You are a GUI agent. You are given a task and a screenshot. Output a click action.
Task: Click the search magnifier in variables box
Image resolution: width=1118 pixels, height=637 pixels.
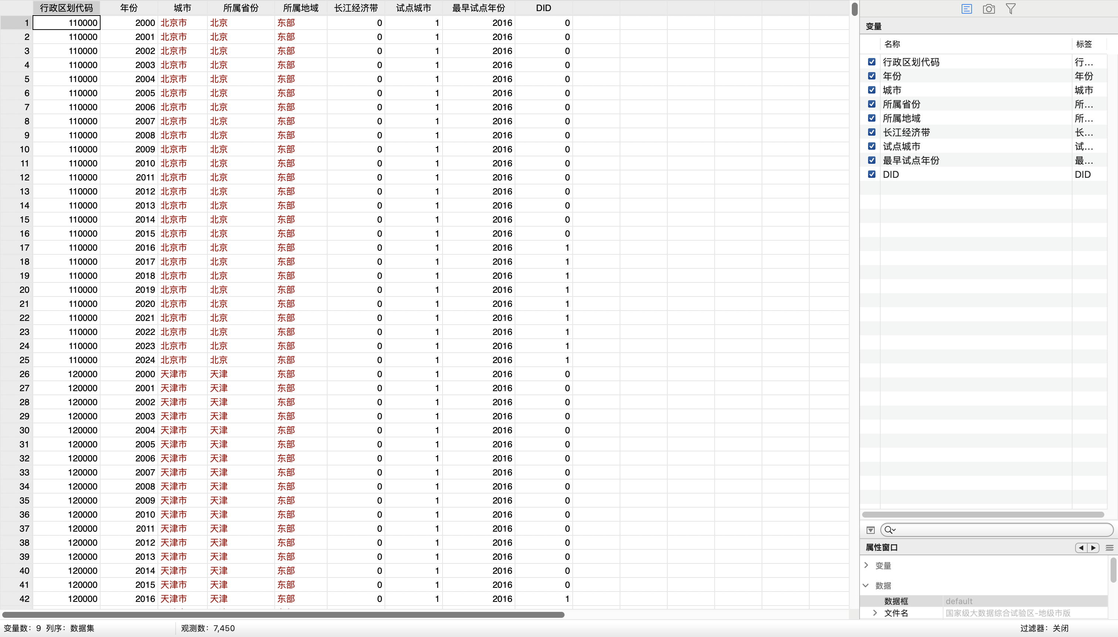click(x=889, y=530)
